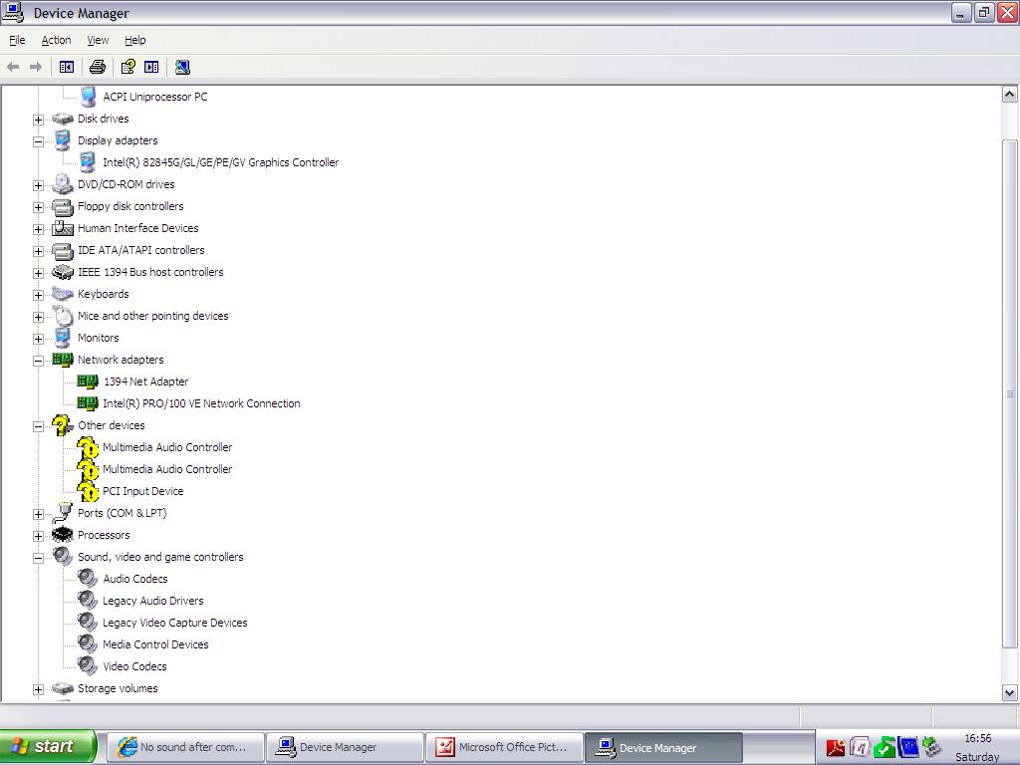Switch to 'No sound after com...' taskbar button
Screen dimensions: 1020x765
click(x=185, y=747)
